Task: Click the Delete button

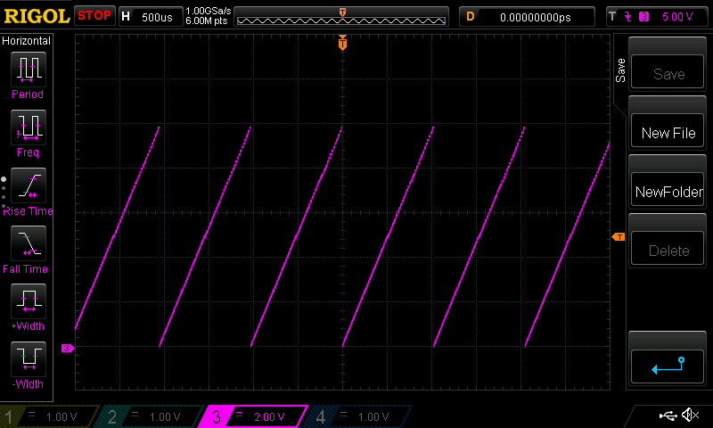Action: pyautogui.click(x=667, y=249)
